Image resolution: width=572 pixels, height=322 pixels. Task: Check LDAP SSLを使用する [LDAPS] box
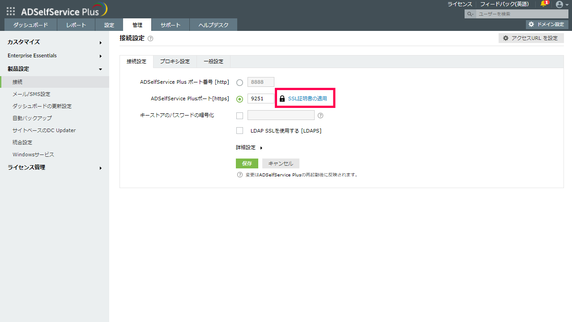click(239, 131)
